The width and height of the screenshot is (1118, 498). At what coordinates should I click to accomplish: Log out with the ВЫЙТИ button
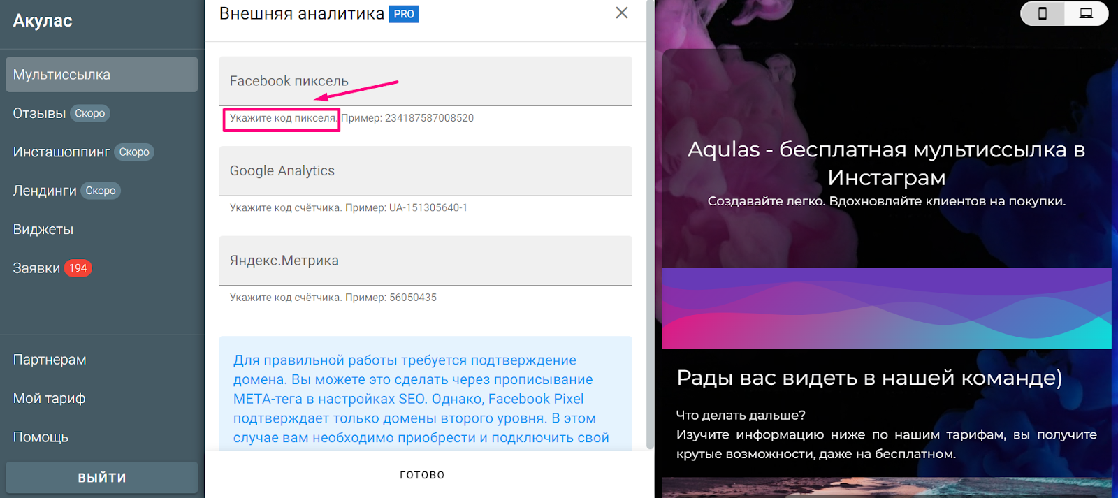point(102,478)
